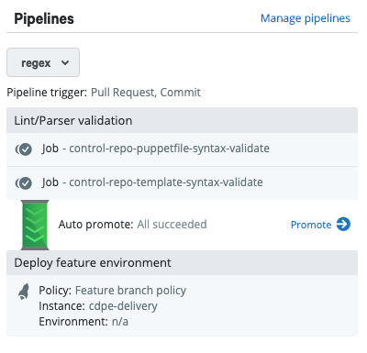Open the Manage pipelines link

click(306, 18)
